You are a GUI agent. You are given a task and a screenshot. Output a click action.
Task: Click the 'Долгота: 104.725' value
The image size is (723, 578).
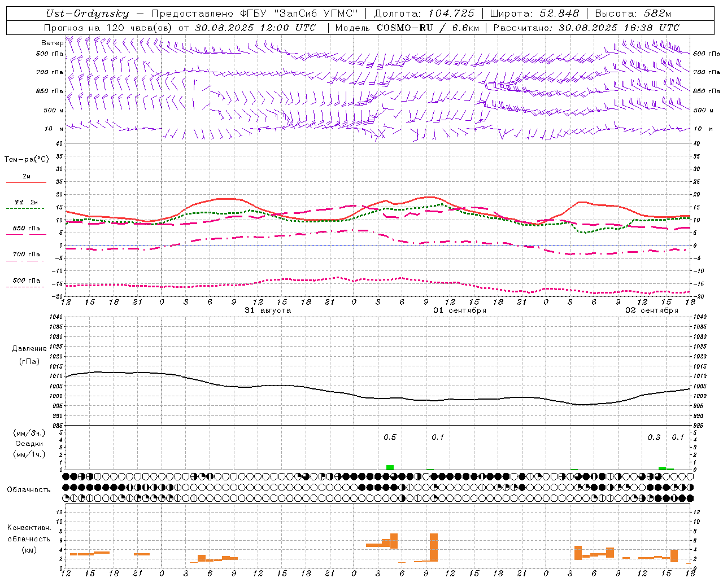click(x=424, y=14)
